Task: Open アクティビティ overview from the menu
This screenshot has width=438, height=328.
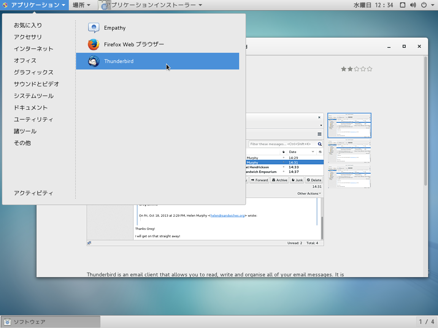Action: 33,193
